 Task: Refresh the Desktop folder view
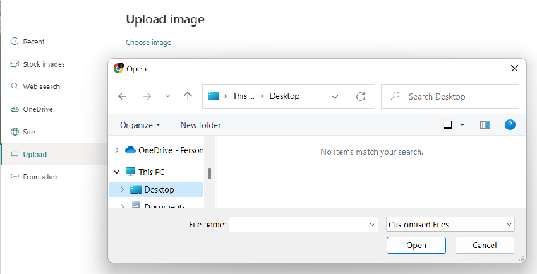(361, 97)
